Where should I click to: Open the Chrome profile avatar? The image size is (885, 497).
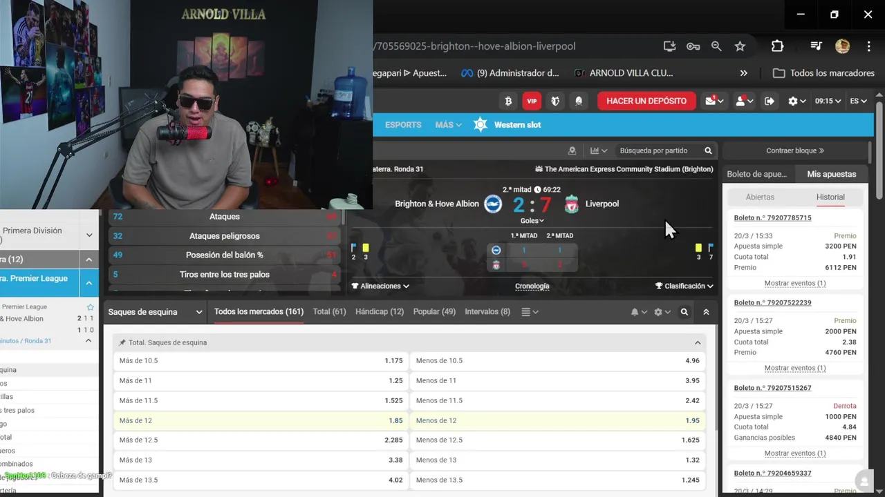click(x=842, y=46)
